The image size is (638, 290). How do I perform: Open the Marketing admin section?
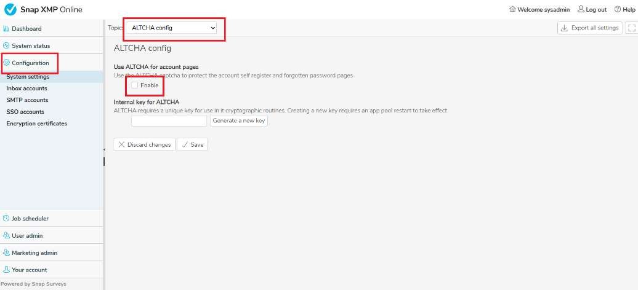coord(34,253)
